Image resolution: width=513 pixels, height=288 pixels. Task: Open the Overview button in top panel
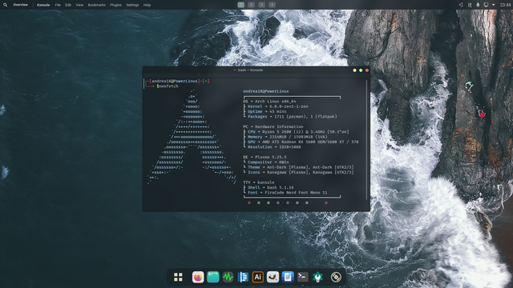point(20,5)
